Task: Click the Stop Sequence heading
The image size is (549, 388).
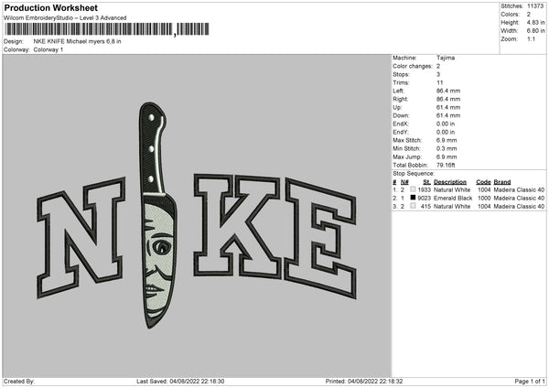Action: coord(414,174)
